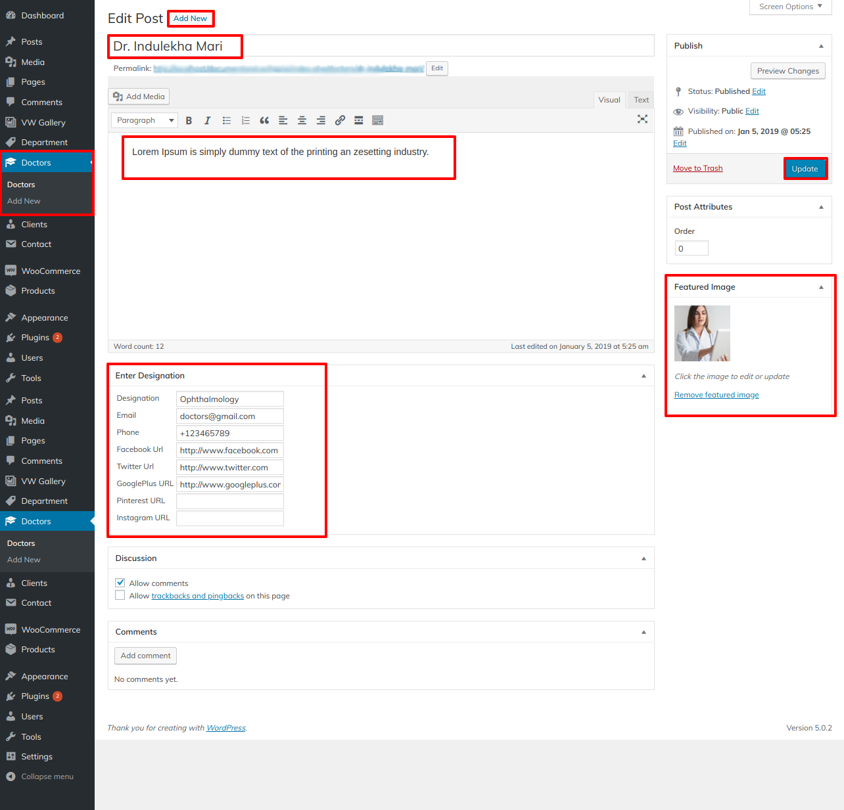The width and height of the screenshot is (844, 810).
Task: Click the doctor featured image thumbnail
Action: pyautogui.click(x=702, y=333)
